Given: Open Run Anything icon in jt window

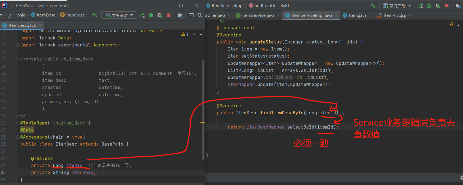Looking at the screenshot, I should (191, 15).
